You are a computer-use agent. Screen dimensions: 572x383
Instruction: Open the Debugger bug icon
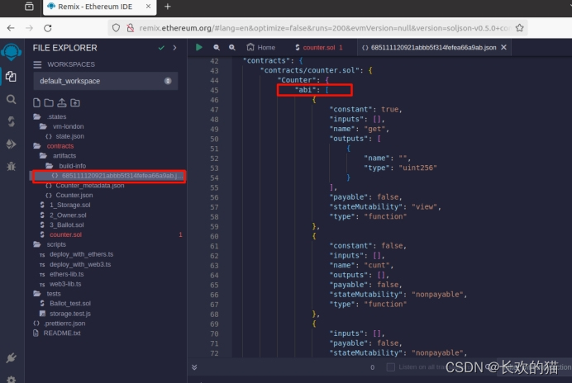(12, 166)
